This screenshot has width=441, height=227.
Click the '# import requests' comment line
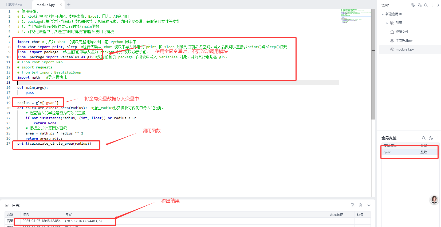coord(35,67)
